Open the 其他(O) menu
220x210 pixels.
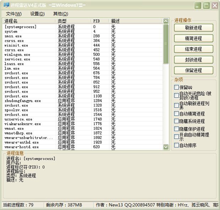60,14
